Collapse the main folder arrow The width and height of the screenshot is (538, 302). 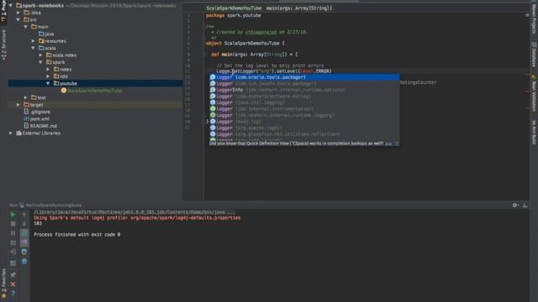(x=26, y=27)
